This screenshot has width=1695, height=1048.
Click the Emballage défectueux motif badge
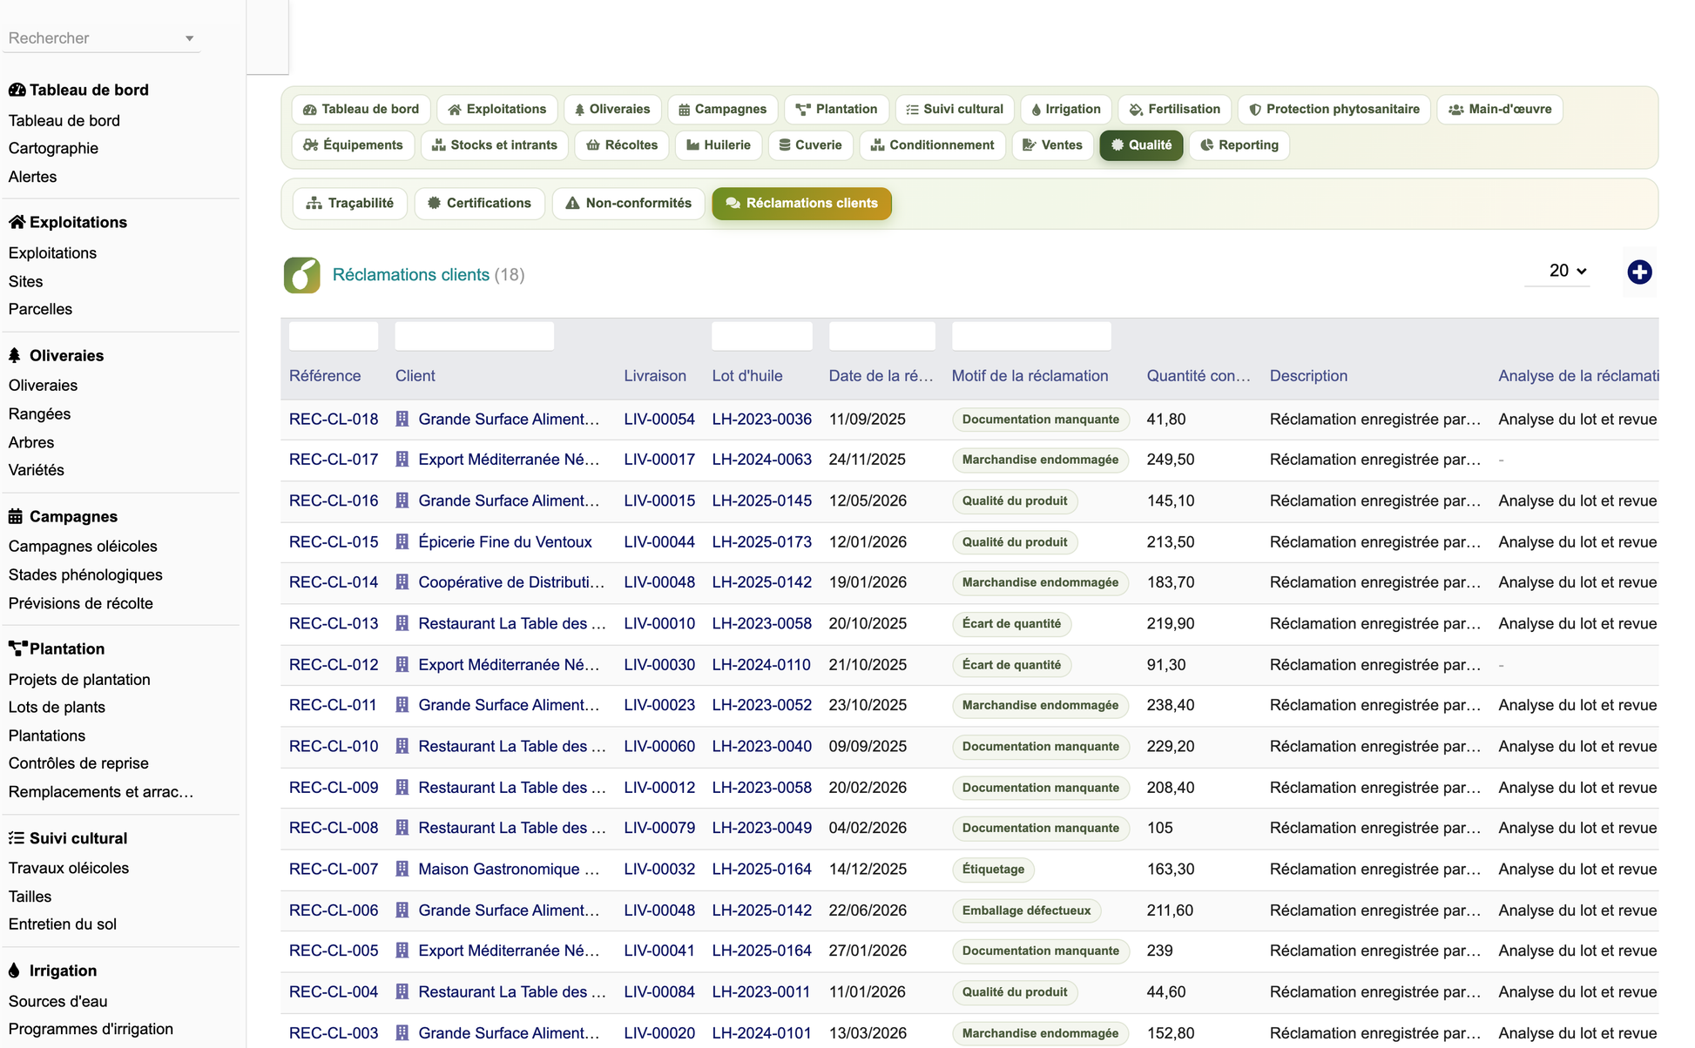pyautogui.click(x=1026, y=910)
